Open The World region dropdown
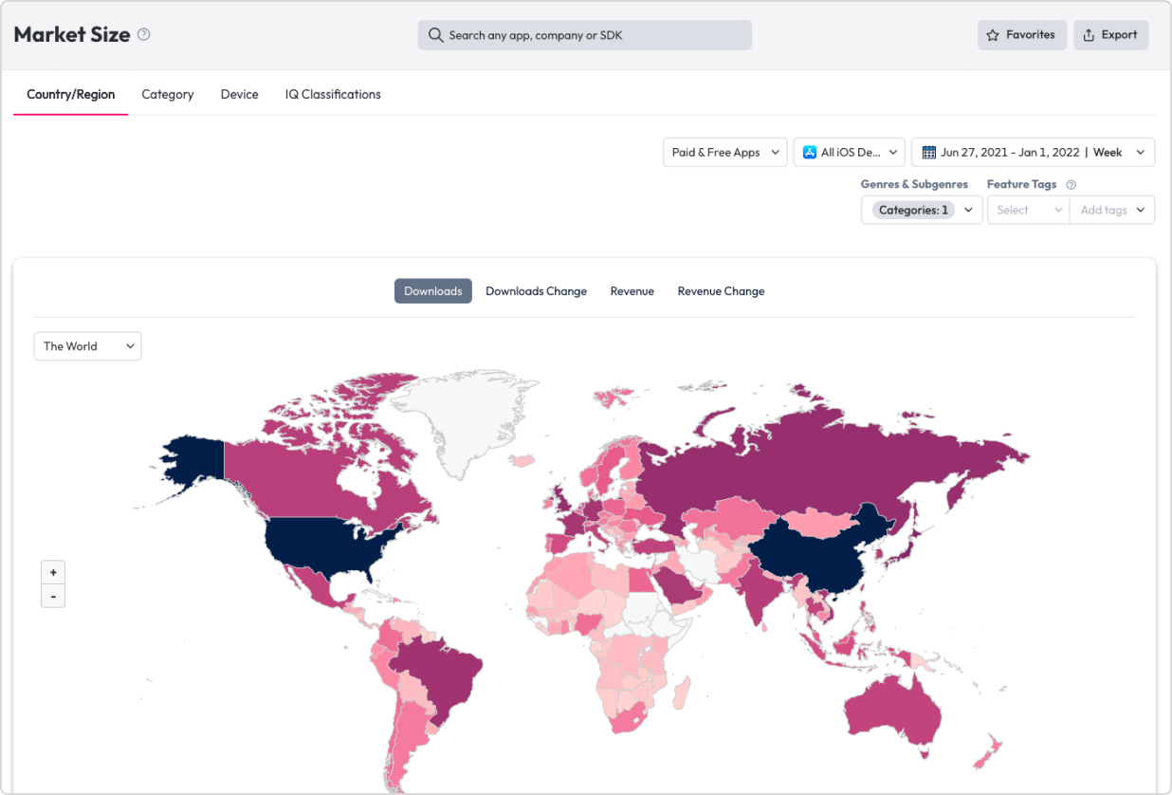The width and height of the screenshot is (1172, 795). click(x=87, y=346)
